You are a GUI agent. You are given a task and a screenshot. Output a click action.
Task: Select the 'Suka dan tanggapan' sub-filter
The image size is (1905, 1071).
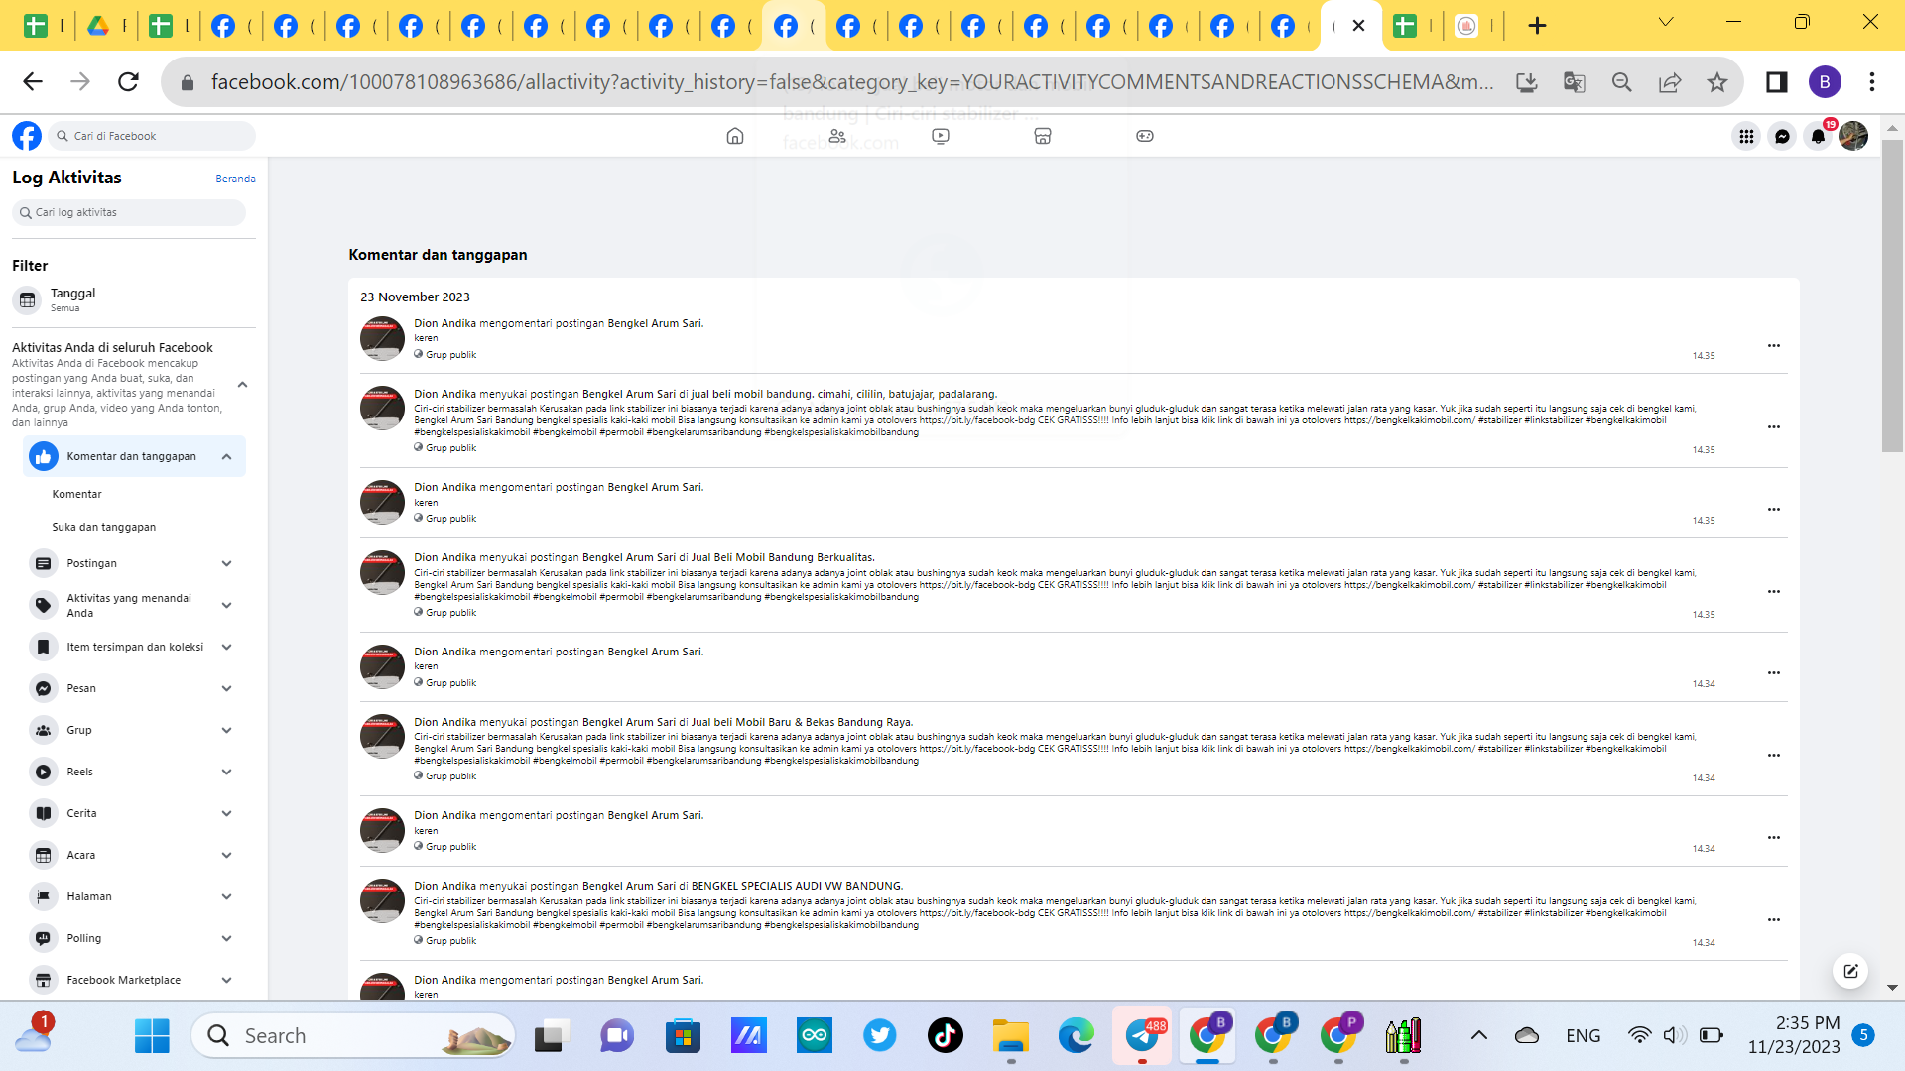[x=104, y=527]
